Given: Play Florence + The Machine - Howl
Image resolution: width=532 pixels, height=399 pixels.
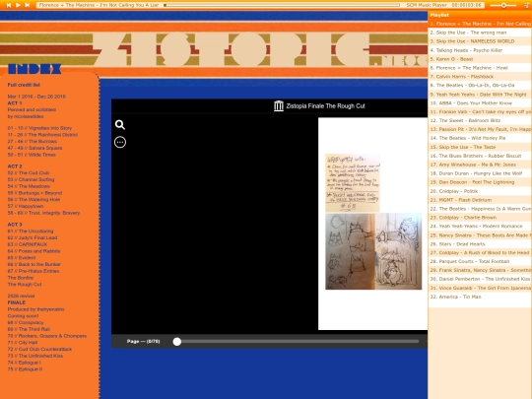Looking at the screenshot, I should (x=480, y=68).
